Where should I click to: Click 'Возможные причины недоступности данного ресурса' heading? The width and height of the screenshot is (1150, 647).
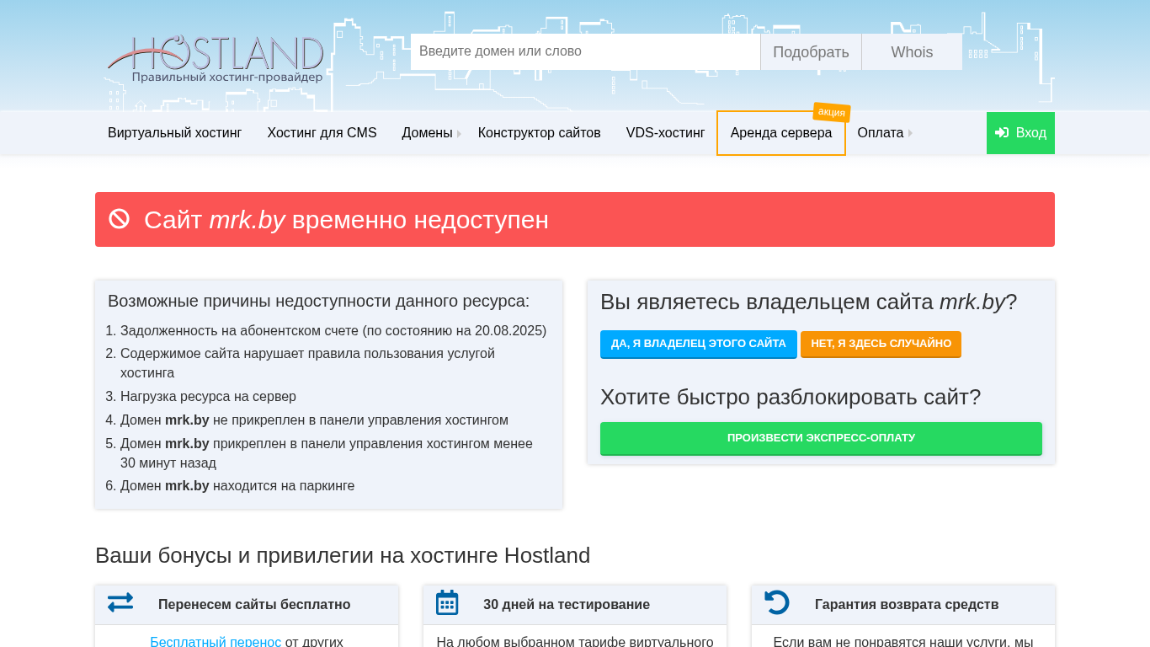coord(319,301)
